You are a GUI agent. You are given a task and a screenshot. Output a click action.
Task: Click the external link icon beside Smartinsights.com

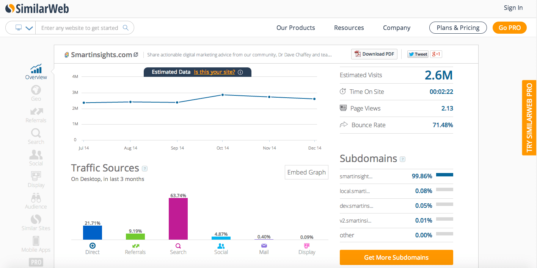tap(136, 55)
